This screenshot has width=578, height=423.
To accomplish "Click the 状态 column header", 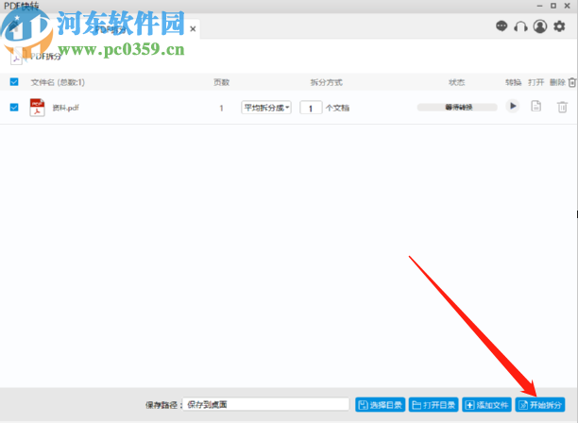I will (x=457, y=82).
